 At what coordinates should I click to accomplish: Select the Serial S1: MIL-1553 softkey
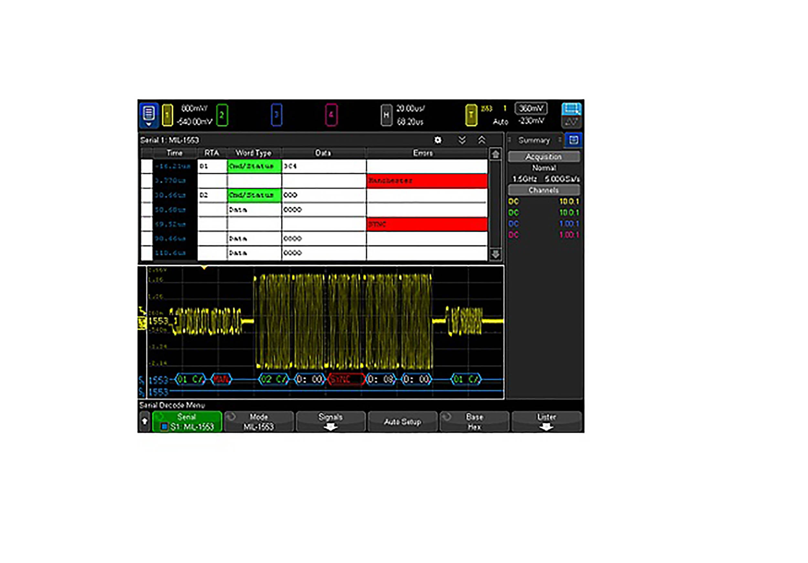[x=187, y=421]
